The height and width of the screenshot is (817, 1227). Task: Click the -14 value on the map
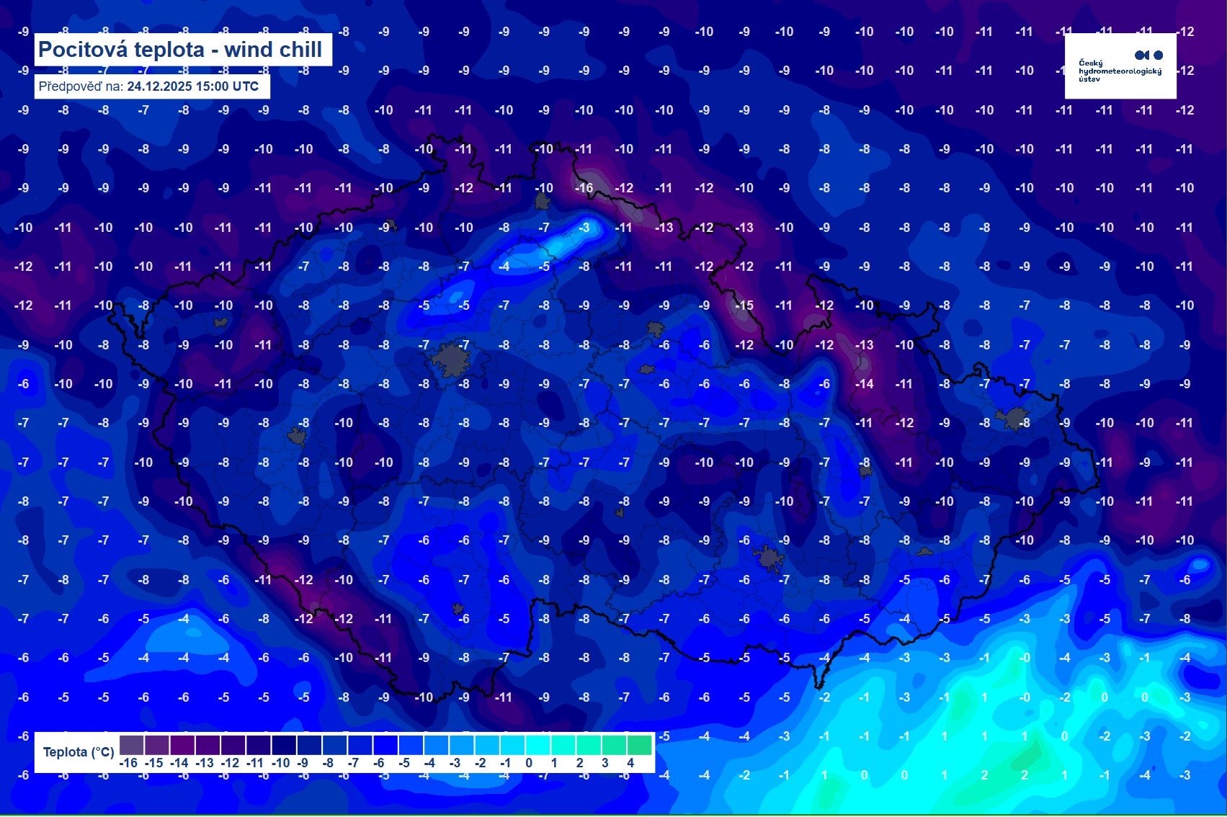864,384
